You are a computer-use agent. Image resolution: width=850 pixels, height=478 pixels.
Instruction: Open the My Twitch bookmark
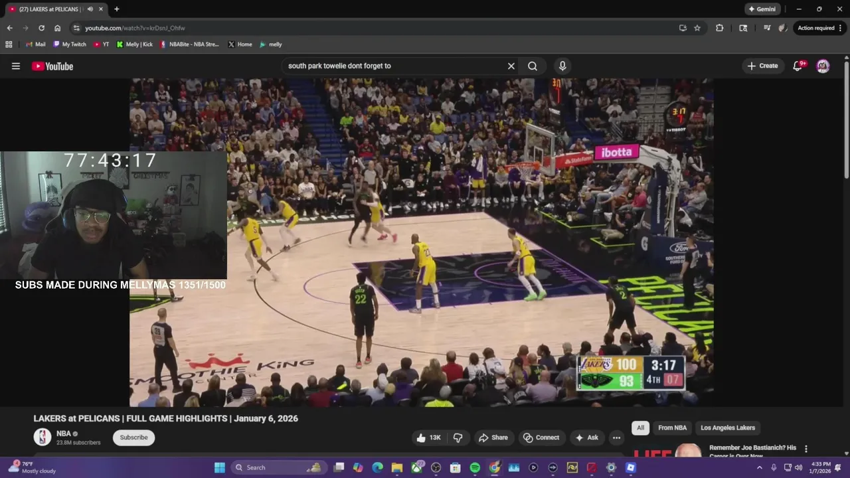click(70, 44)
